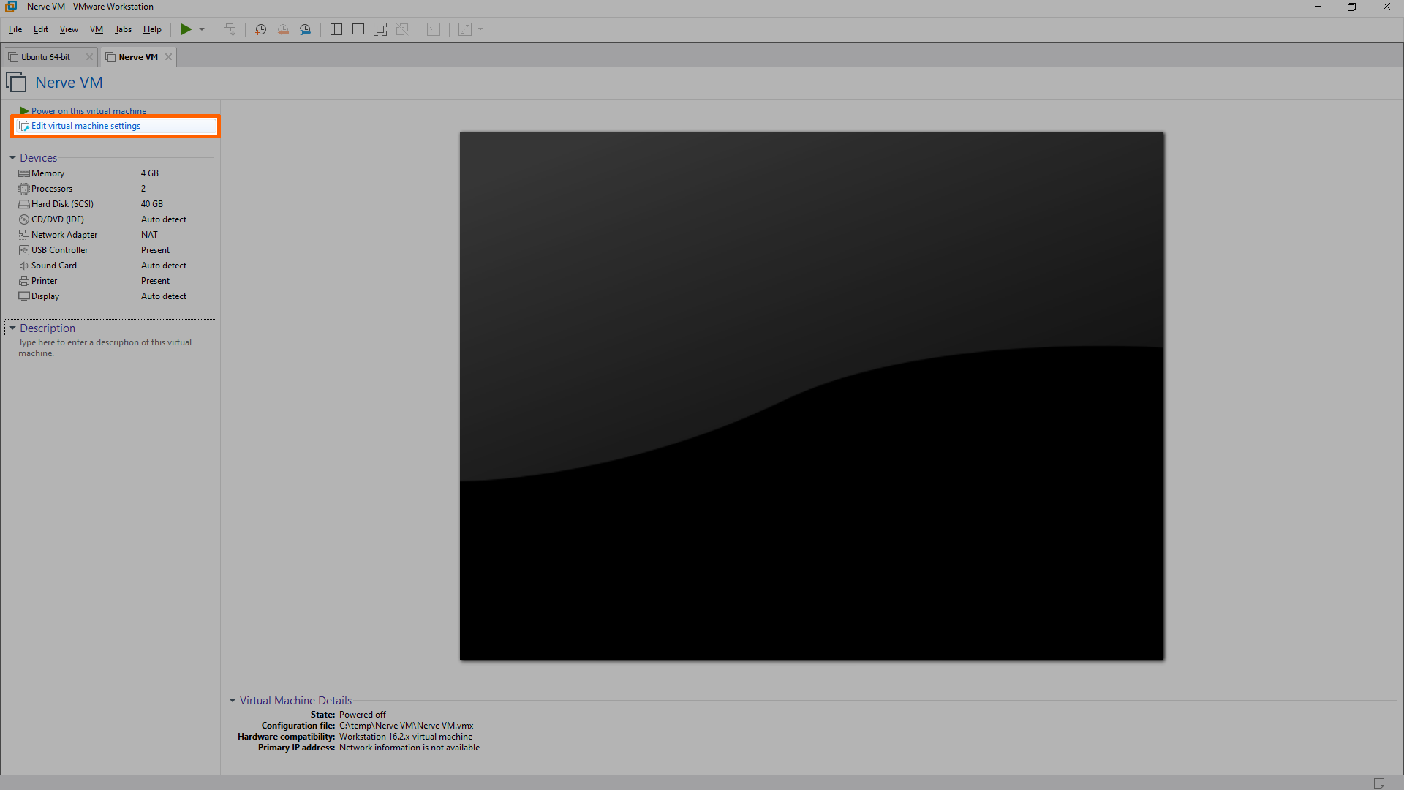
Task: Close the Nerve VM tab
Action: coord(168,57)
